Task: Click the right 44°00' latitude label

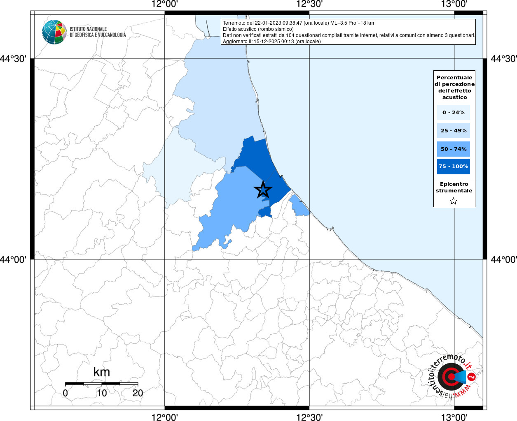Action: pyautogui.click(x=503, y=259)
